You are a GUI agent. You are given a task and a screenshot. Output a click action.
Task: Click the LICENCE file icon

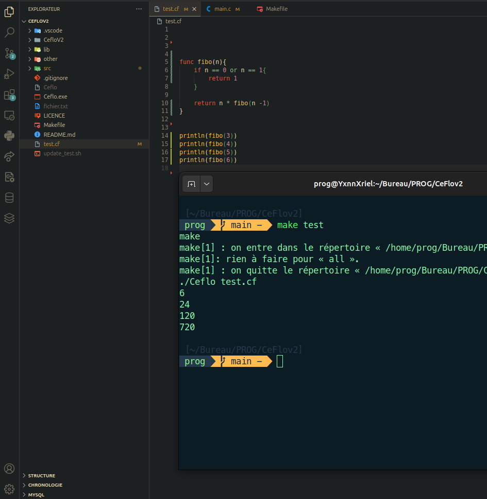[x=37, y=116]
